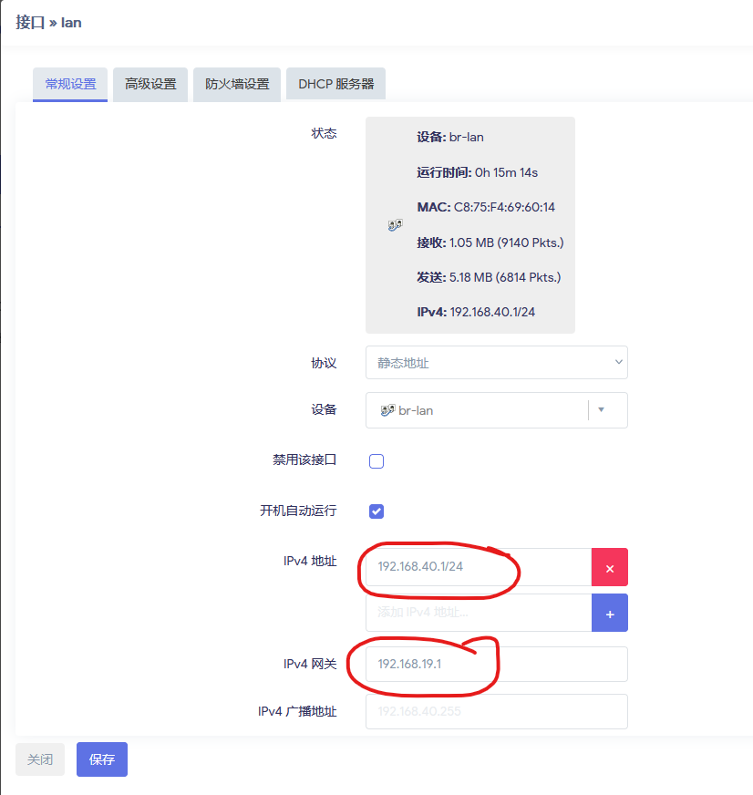Remove the 192.168.40.1/24 address with red X
753x795 pixels.
[x=610, y=567]
